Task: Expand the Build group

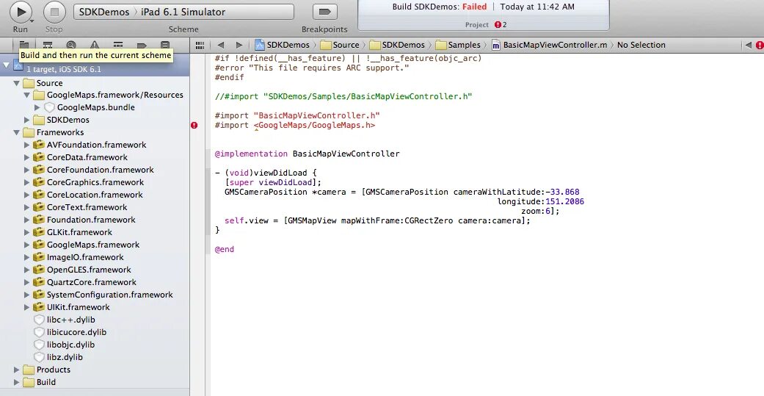Action: click(17, 382)
